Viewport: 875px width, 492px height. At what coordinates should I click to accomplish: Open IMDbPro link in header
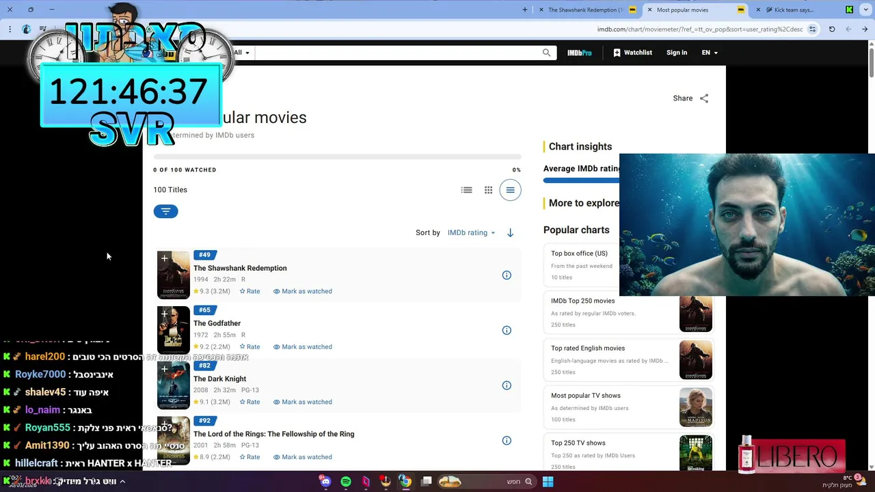pyautogui.click(x=579, y=53)
